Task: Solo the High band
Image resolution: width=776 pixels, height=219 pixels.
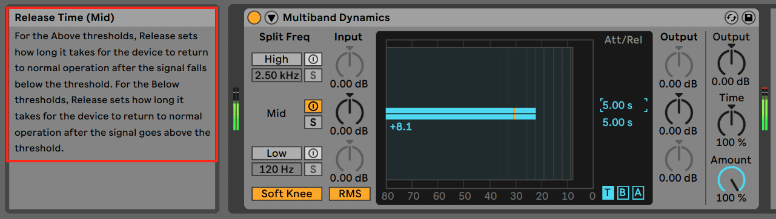Action: (313, 75)
